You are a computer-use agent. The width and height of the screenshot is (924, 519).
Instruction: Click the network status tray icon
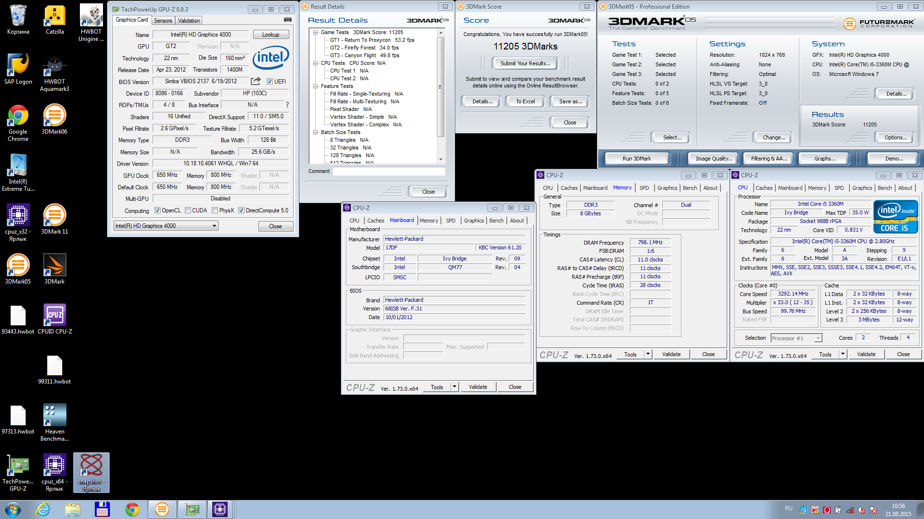click(x=849, y=510)
